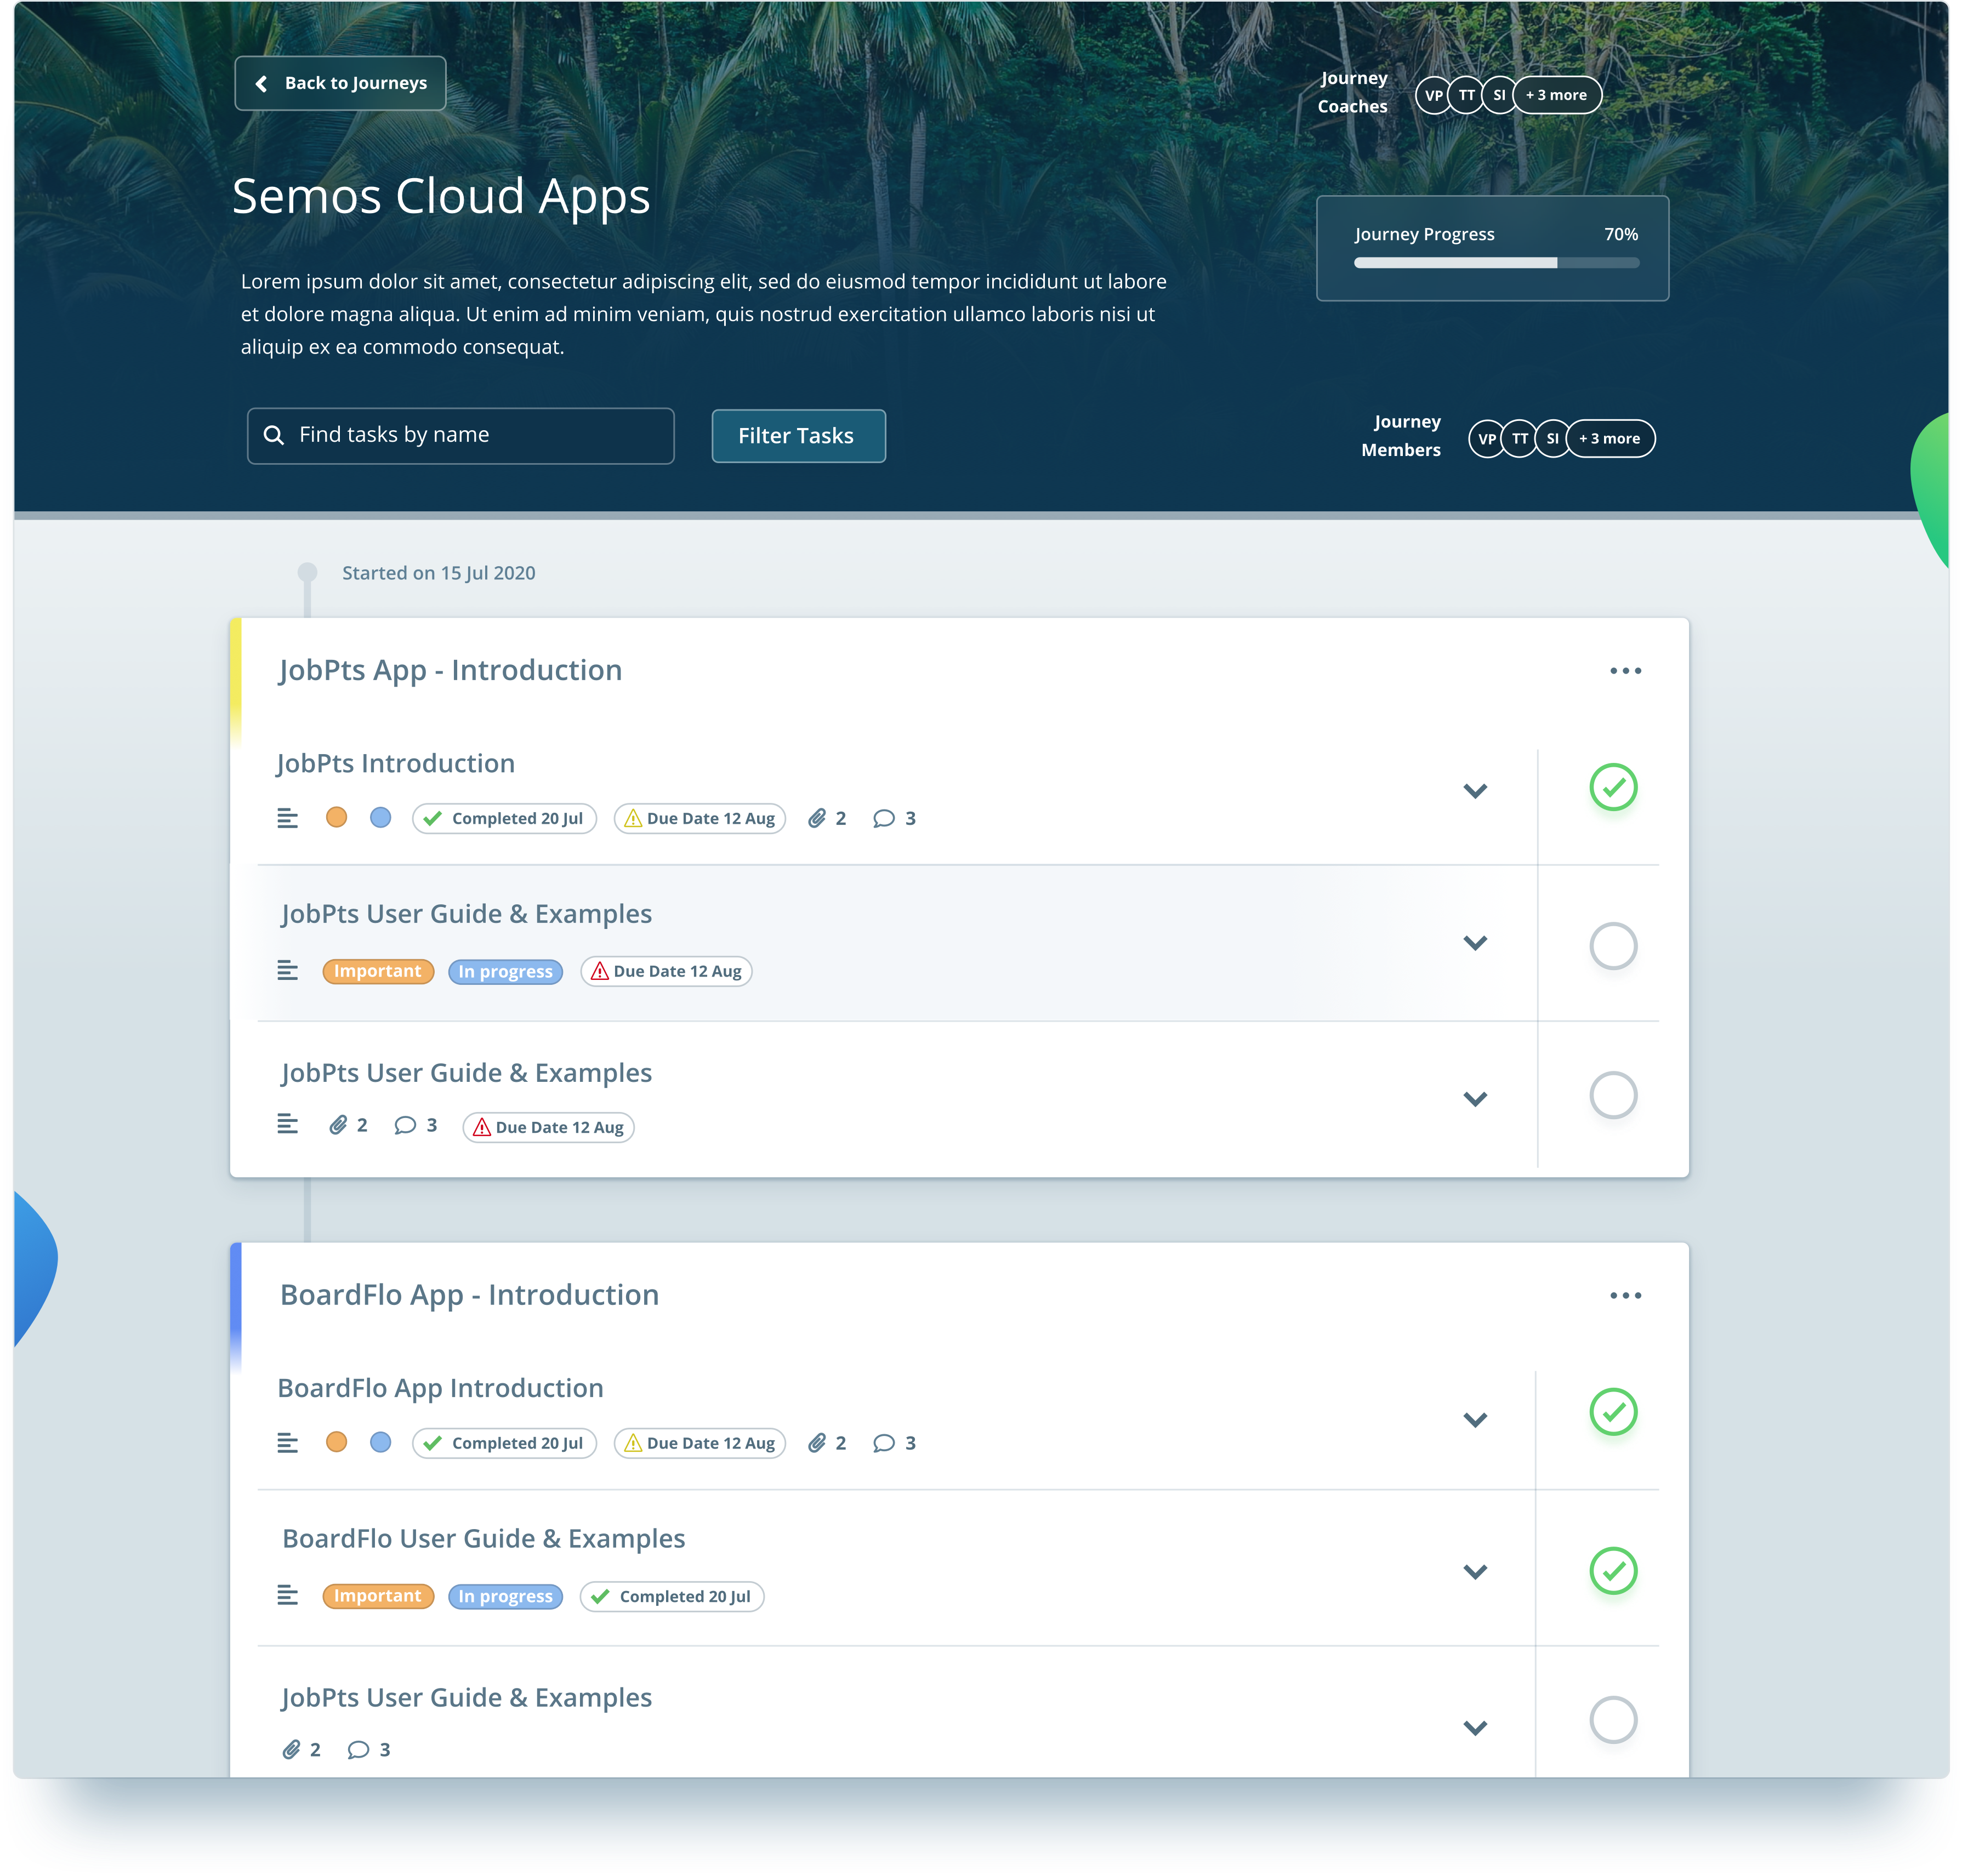Image resolution: width=1962 pixels, height=1876 pixels.
Task: Open the BoardFlo App - Introduction options menu
Action: (1625, 1296)
